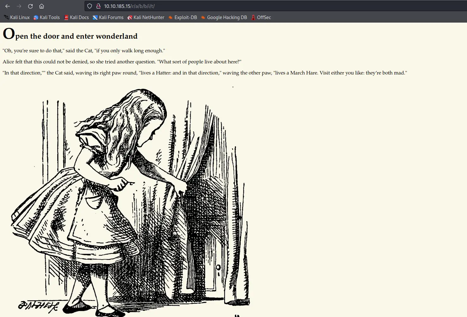This screenshot has width=467, height=317.
Task: Click the paragraph starting 'Alice felt that this'
Action: pyautogui.click(x=122, y=62)
